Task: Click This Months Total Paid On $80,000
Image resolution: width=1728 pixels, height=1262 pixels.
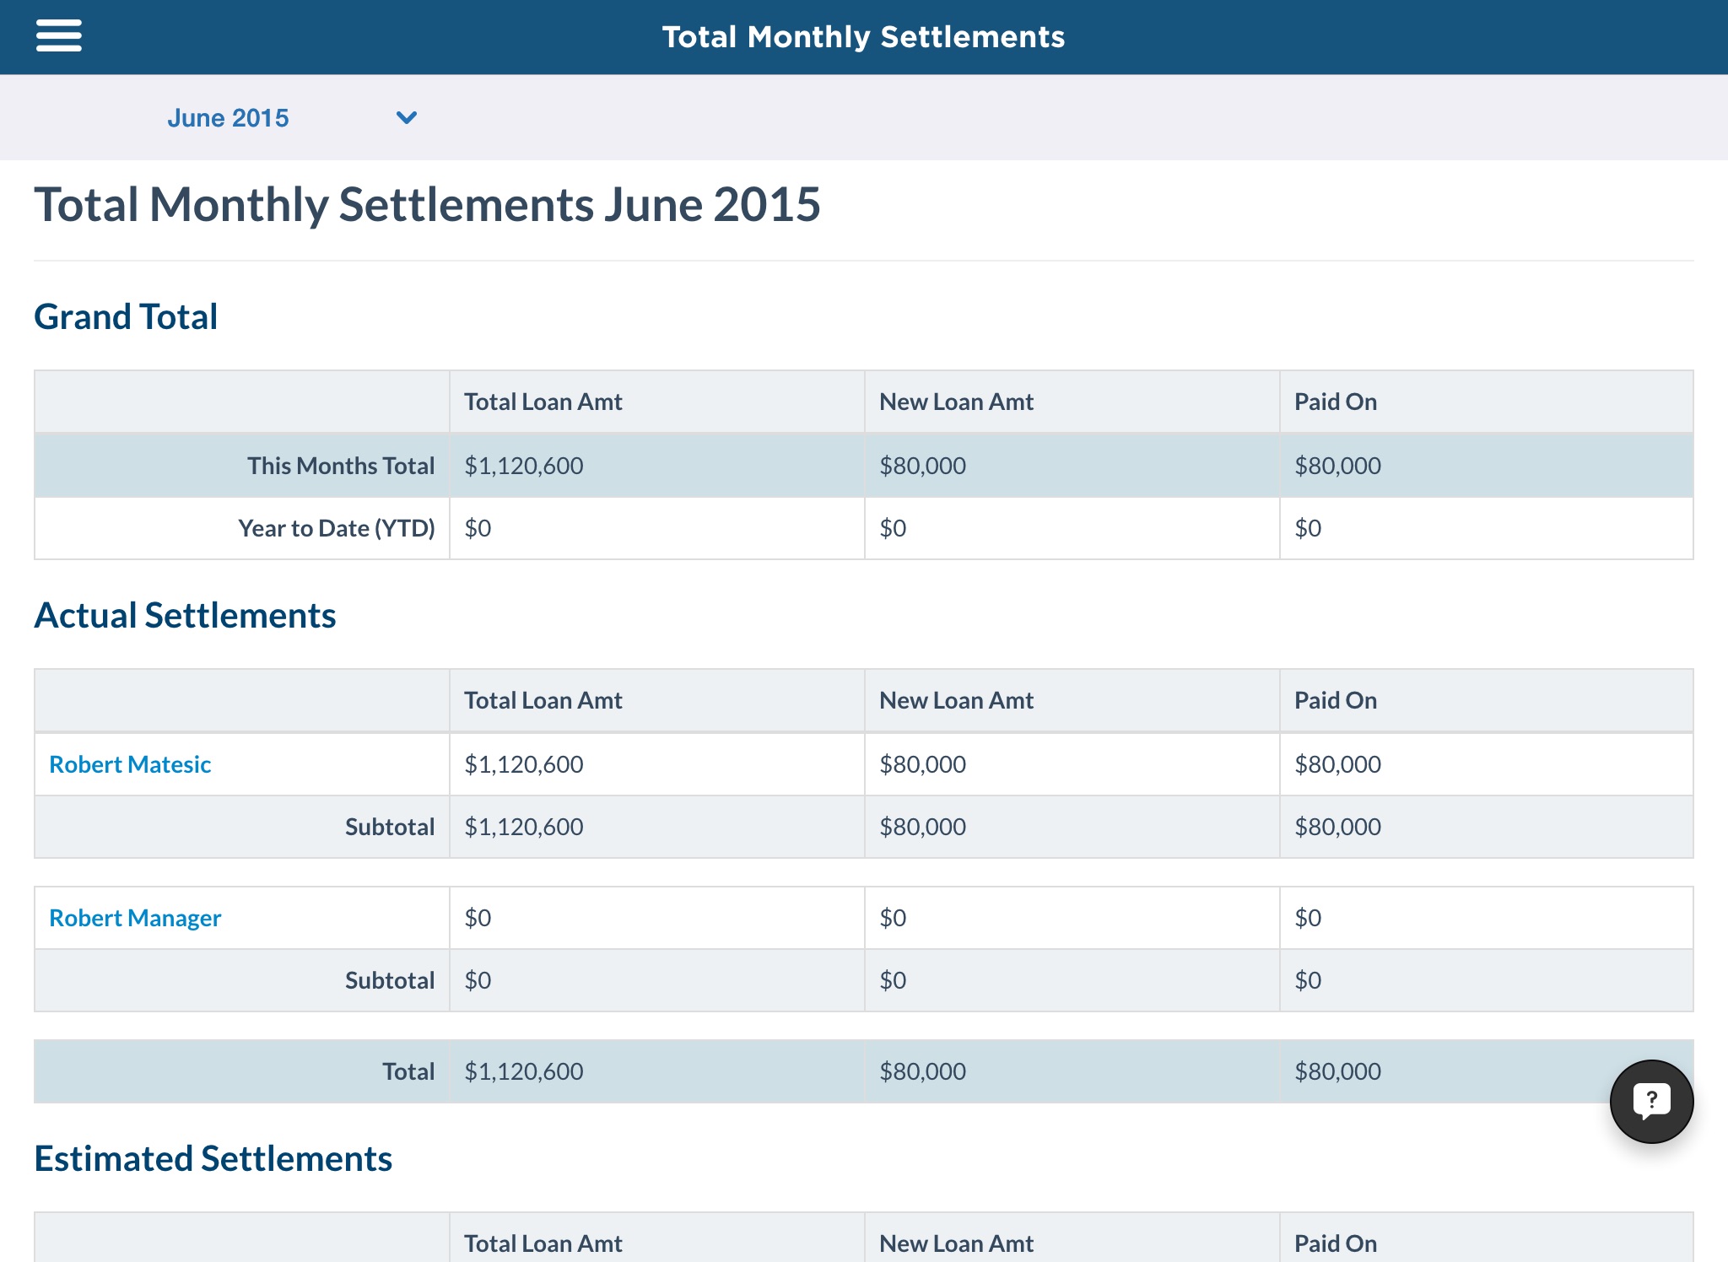Action: (x=1338, y=466)
